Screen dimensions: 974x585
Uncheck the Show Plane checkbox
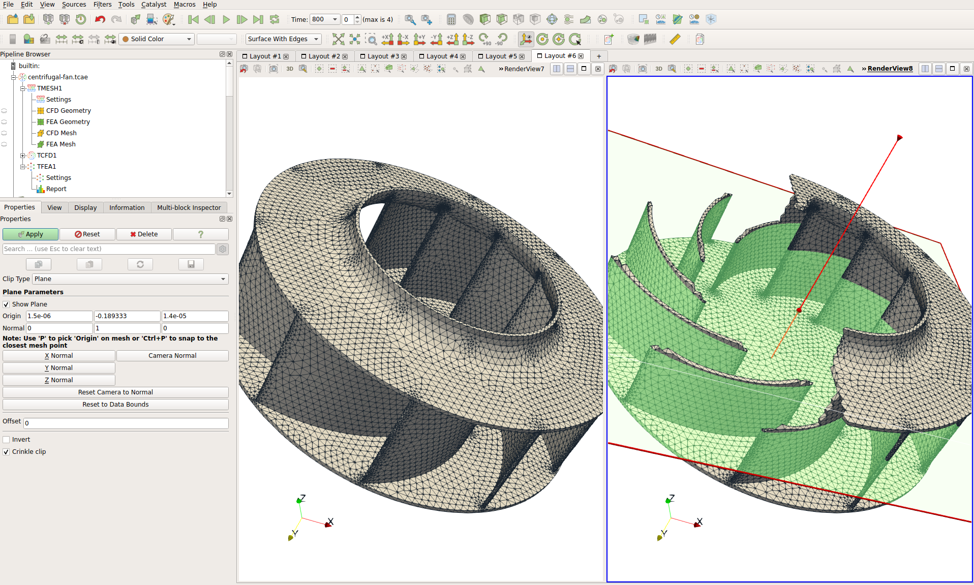tap(6, 304)
